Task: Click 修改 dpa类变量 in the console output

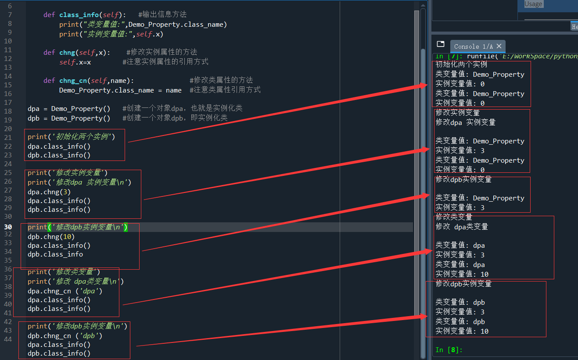Action: click(462, 227)
